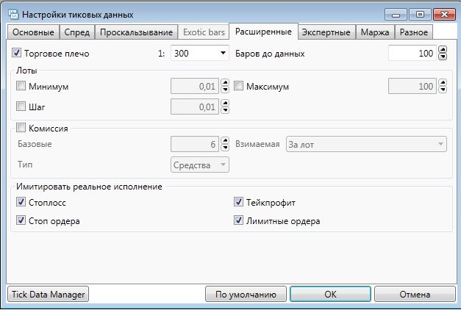Decrease Баров до данных value
The width and height of the screenshot is (461, 310).
(443, 57)
